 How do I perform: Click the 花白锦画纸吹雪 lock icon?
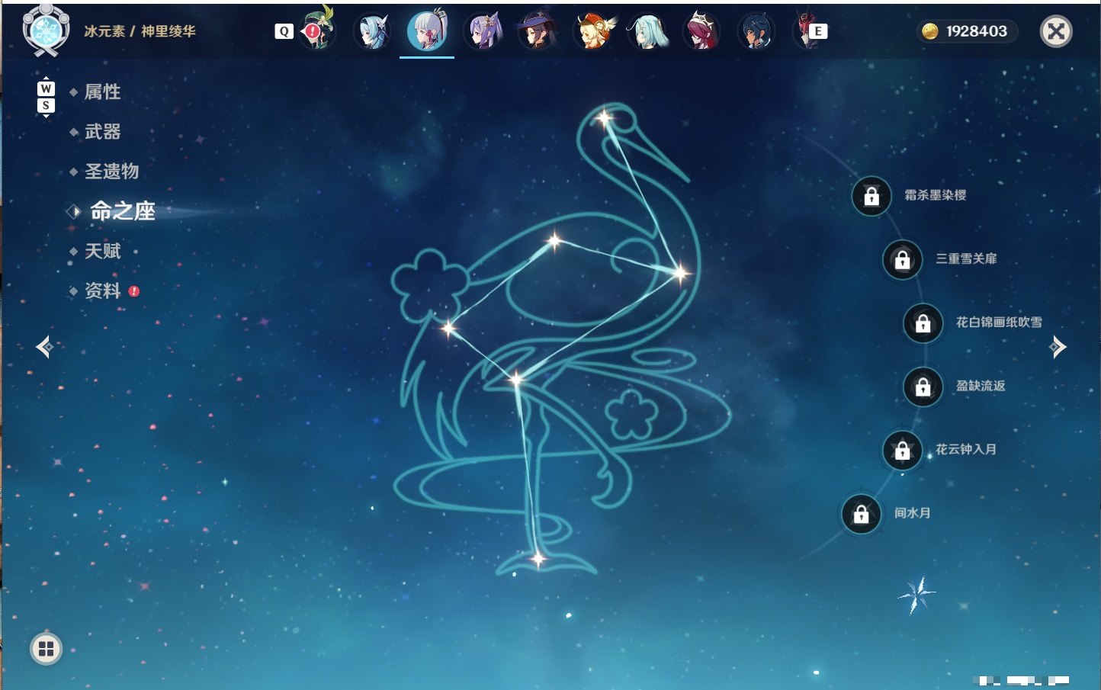(x=923, y=323)
